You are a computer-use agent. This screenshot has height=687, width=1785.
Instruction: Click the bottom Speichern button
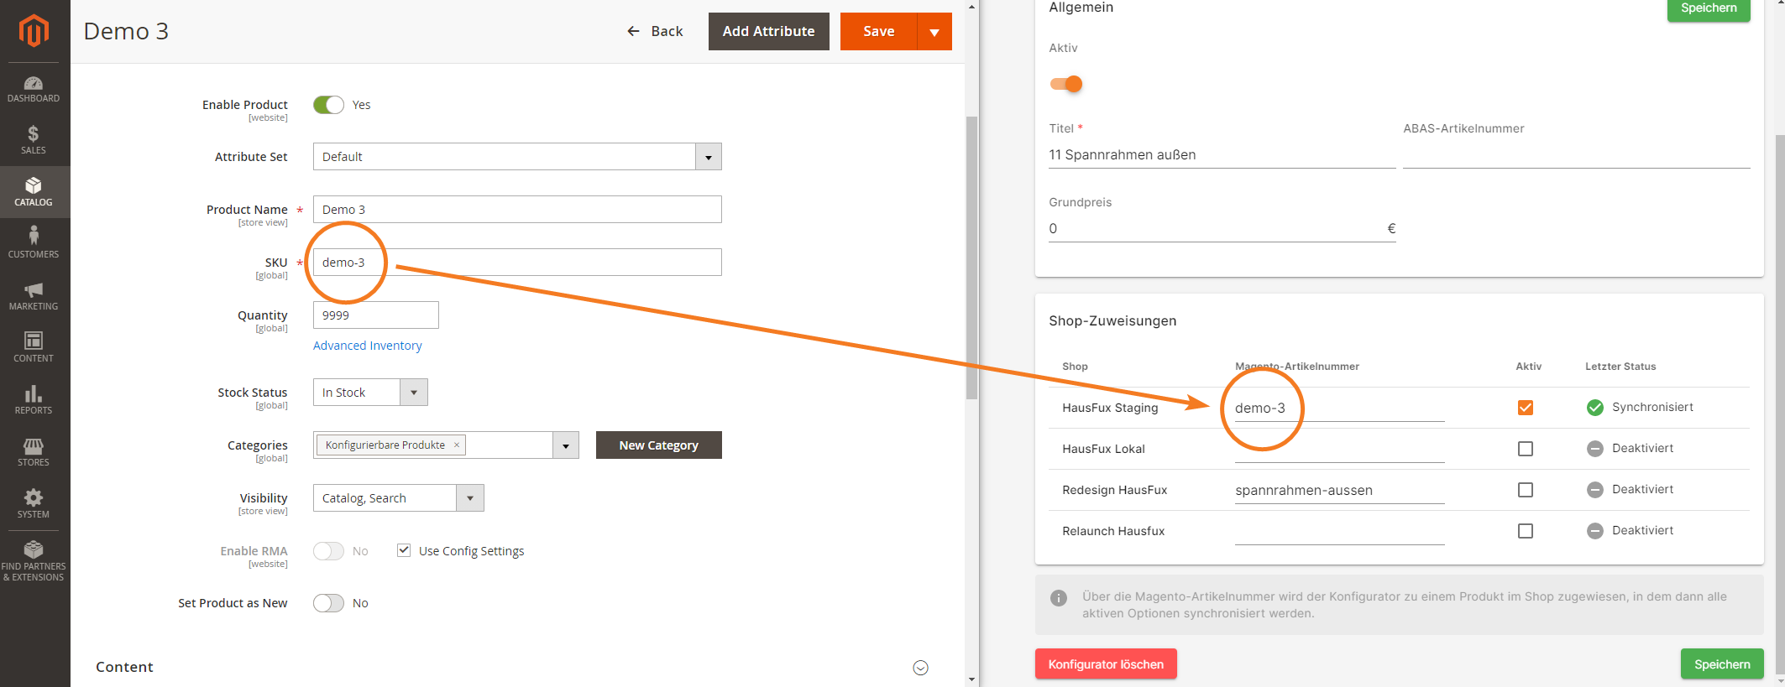click(x=1722, y=664)
